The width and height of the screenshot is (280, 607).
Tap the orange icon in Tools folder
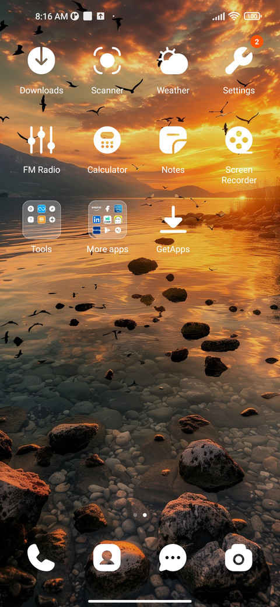tap(41, 219)
